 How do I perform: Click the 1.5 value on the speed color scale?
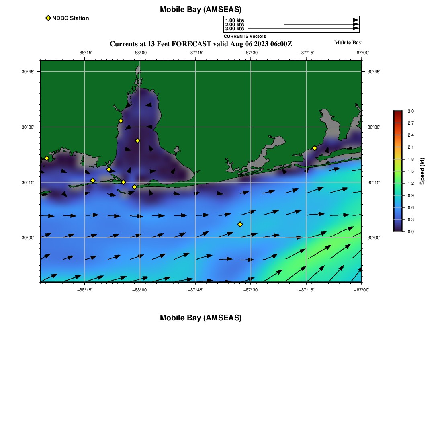(411, 171)
